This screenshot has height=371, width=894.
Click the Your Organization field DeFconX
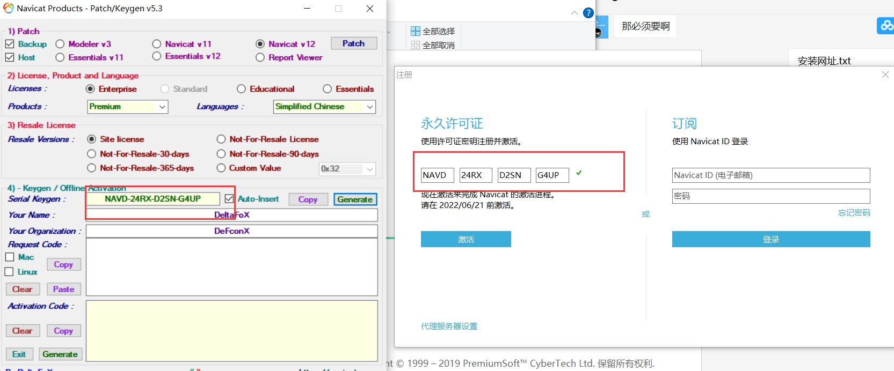coord(232,231)
